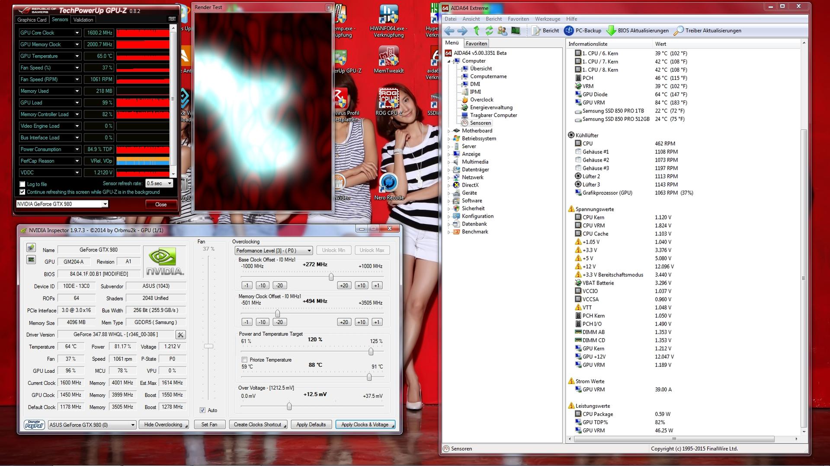Screen dimensions: 830x466
Task: Click the AIDA64 back navigation arrow
Action: pyautogui.click(x=449, y=31)
